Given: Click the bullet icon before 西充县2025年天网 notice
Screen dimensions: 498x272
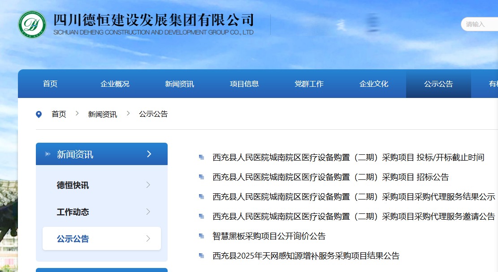Looking at the screenshot, I should 201,255.
